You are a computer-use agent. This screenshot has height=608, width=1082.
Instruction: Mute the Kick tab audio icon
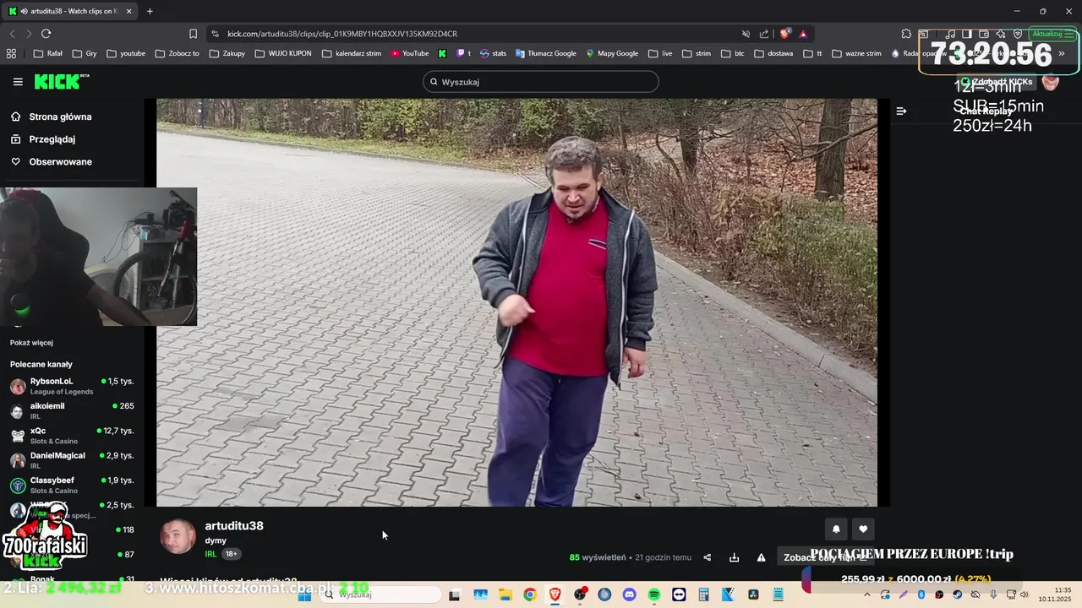pyautogui.click(x=25, y=11)
